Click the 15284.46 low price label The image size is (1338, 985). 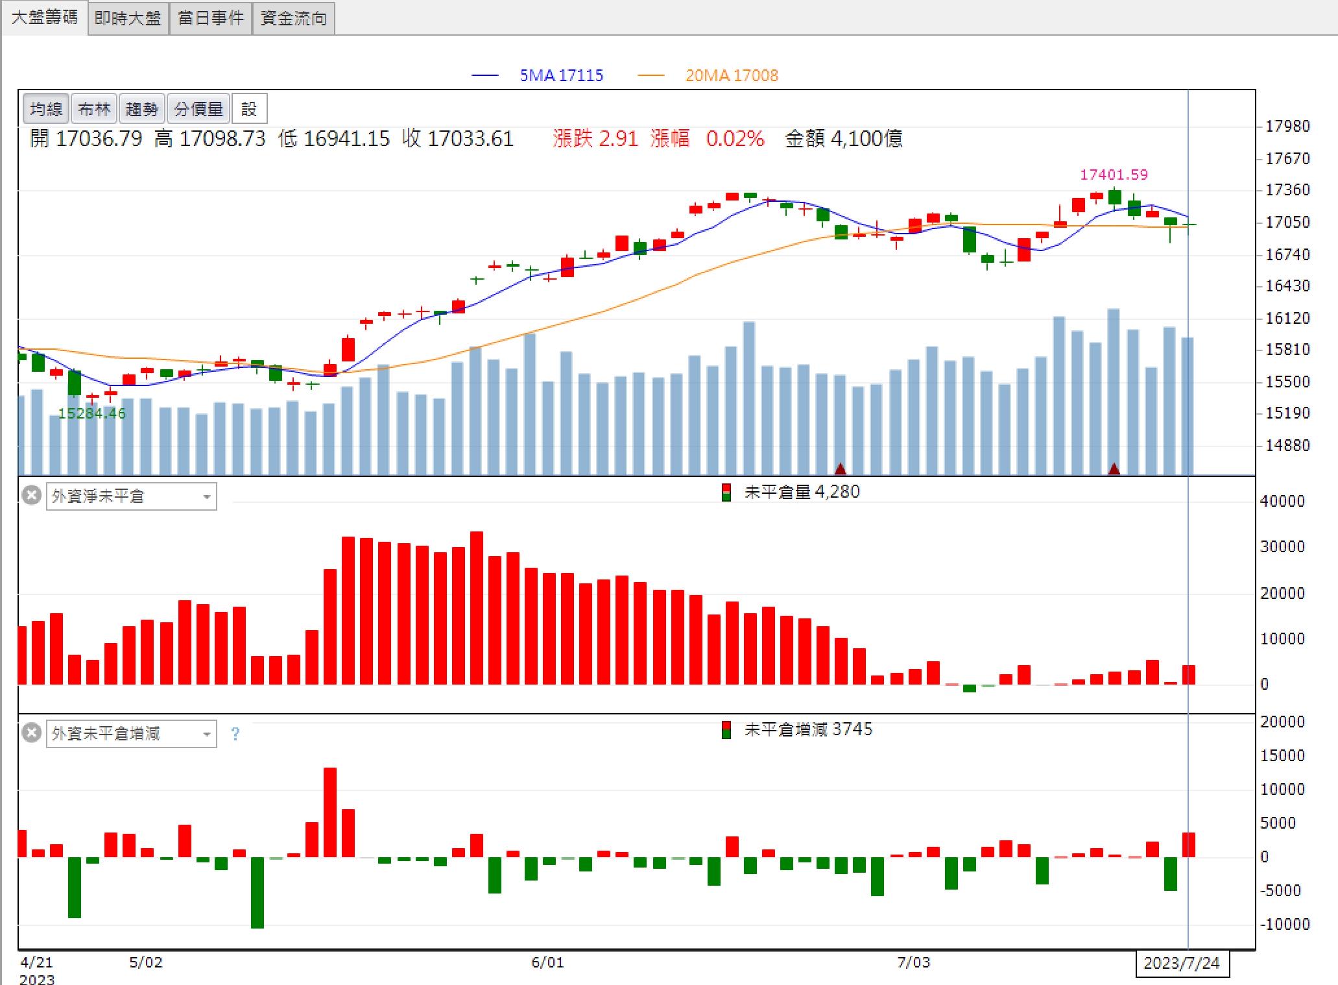tap(92, 413)
